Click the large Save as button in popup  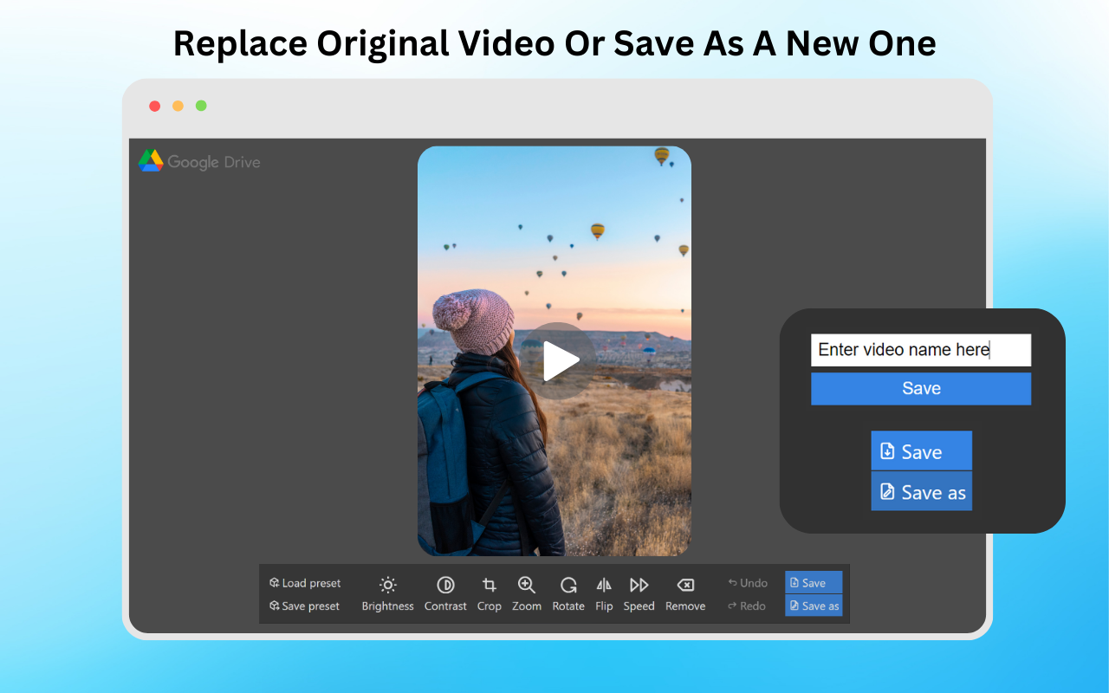(x=921, y=491)
